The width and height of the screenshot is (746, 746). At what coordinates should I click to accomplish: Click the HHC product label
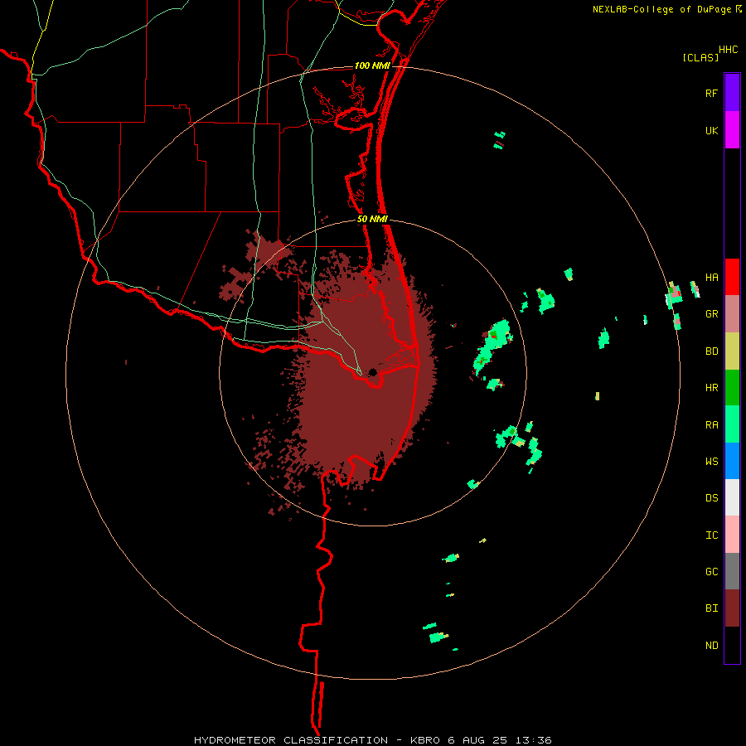click(x=729, y=50)
